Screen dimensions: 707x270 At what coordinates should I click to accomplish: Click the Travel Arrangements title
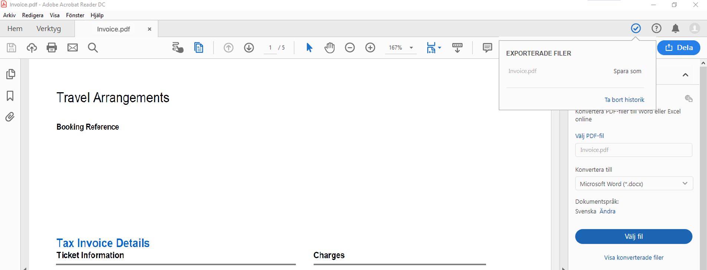tap(113, 97)
